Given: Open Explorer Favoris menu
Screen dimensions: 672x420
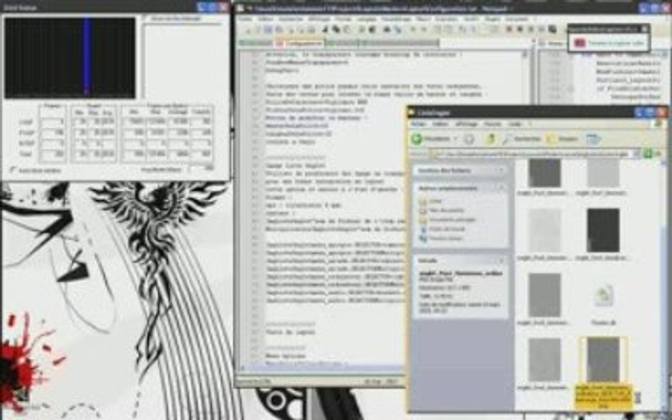Looking at the screenshot, I should (x=492, y=124).
